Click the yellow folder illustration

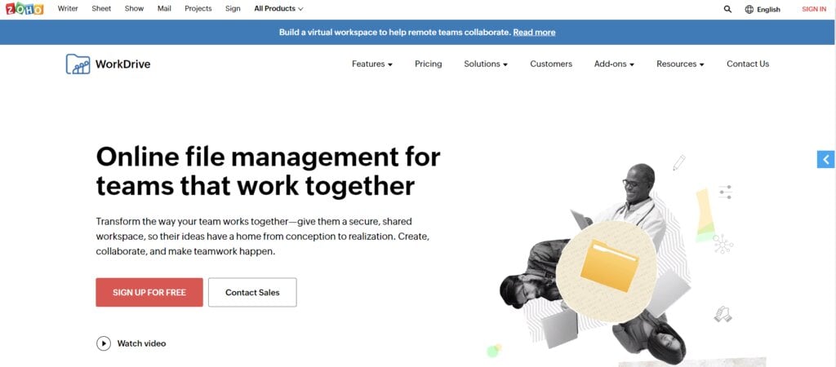(608, 265)
